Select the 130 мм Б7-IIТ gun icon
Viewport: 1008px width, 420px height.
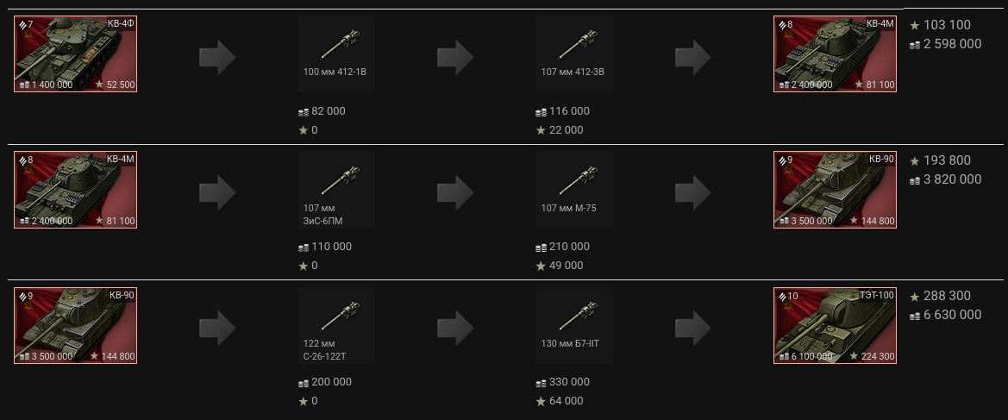[x=573, y=324]
